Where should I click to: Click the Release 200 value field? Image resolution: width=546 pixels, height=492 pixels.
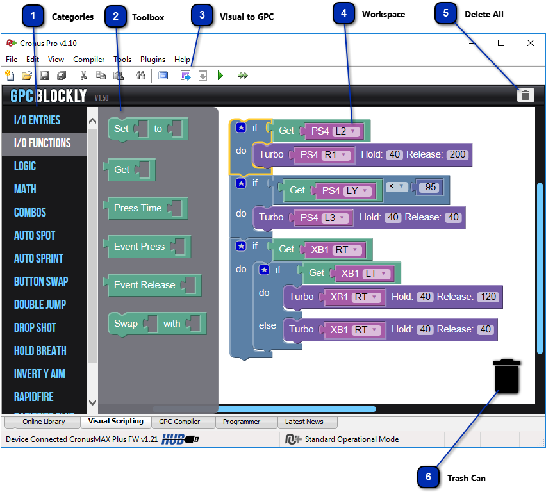coord(458,154)
